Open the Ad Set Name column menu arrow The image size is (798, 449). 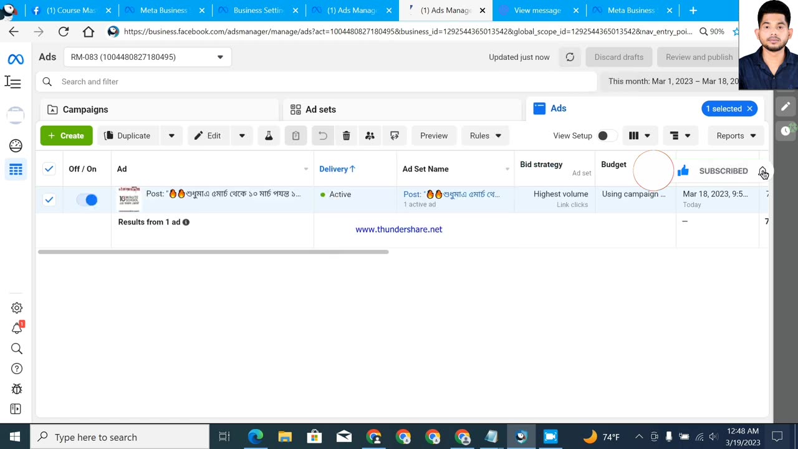[x=506, y=169]
